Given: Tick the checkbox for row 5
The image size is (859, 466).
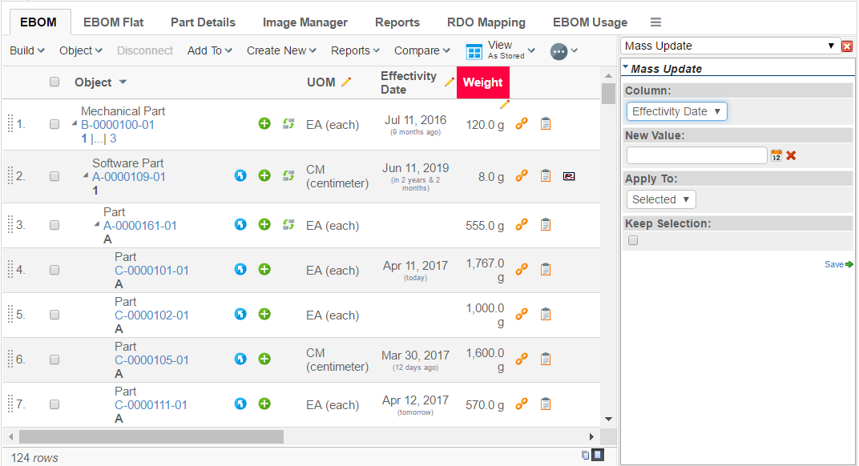Looking at the screenshot, I should 54,315.
